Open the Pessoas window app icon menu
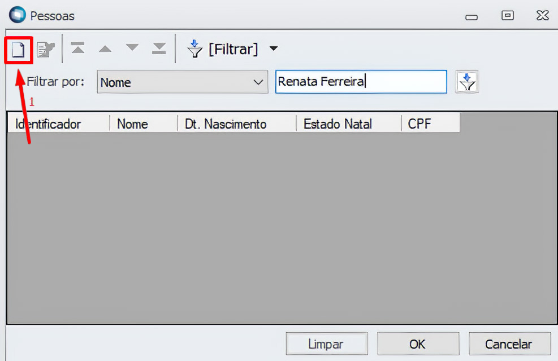Image resolution: width=558 pixels, height=361 pixels. click(x=17, y=15)
